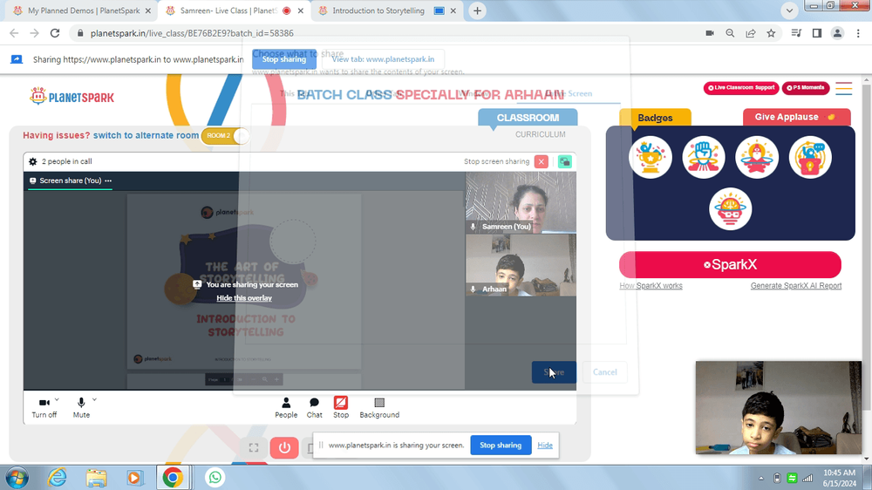Open screen share tab more options
The height and width of the screenshot is (490, 872).
tap(108, 180)
